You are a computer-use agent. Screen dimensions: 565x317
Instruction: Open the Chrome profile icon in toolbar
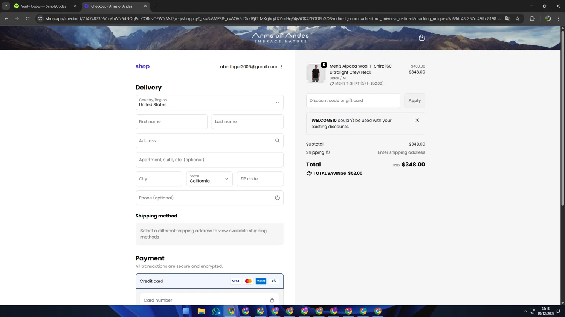pos(548,18)
